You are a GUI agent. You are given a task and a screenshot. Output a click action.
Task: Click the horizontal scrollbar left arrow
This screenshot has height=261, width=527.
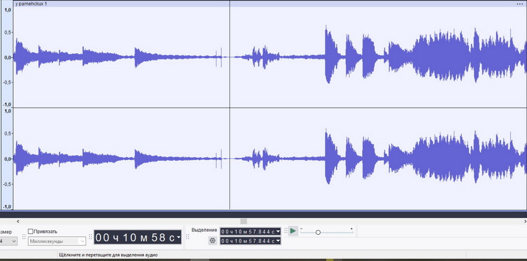[18, 221]
